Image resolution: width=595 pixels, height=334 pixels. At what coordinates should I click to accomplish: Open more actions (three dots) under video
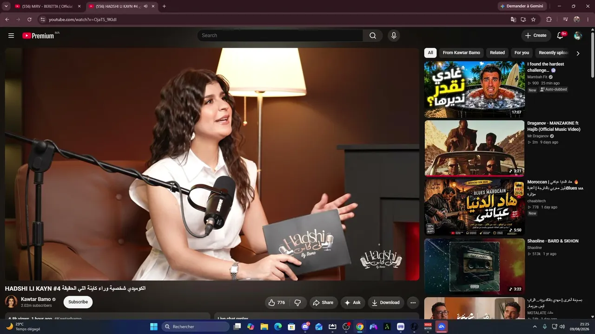coord(413,302)
